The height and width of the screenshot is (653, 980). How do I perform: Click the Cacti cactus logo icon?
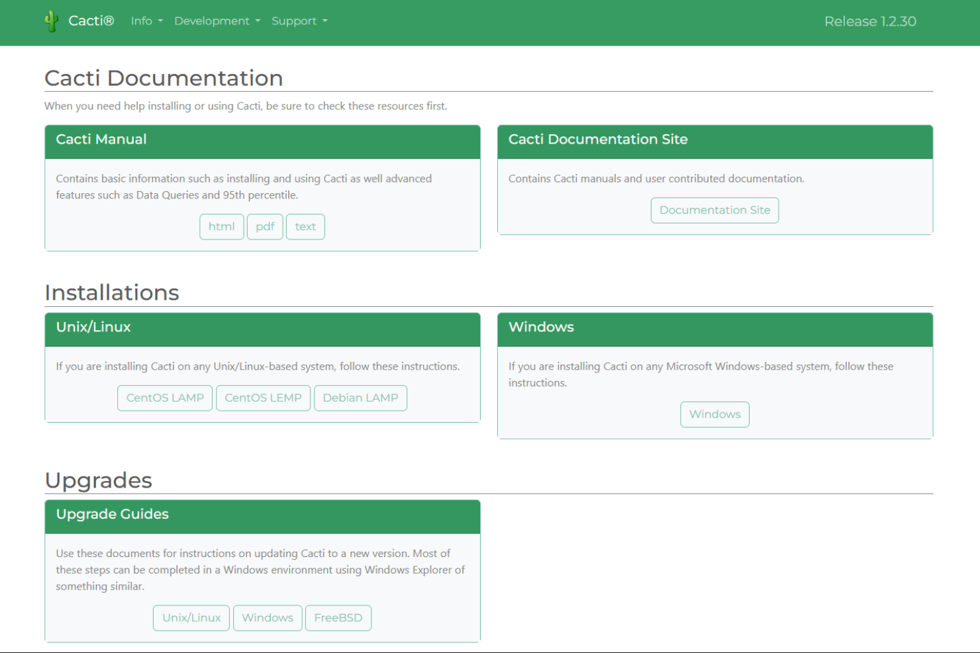[x=51, y=21]
